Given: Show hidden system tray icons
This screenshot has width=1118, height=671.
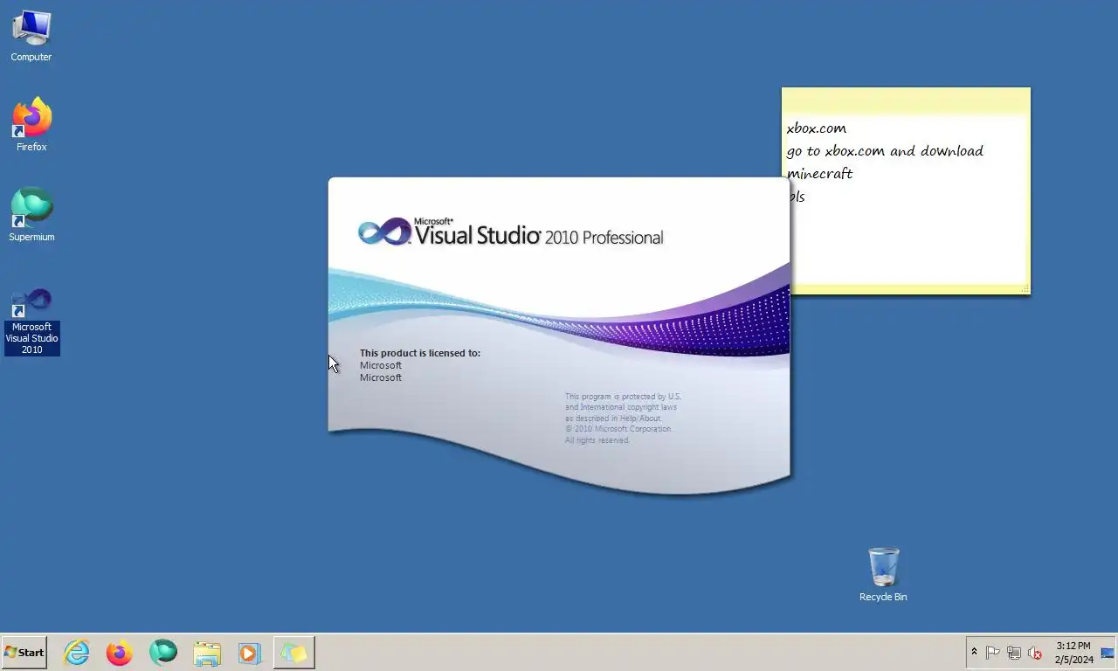Looking at the screenshot, I should (x=975, y=653).
